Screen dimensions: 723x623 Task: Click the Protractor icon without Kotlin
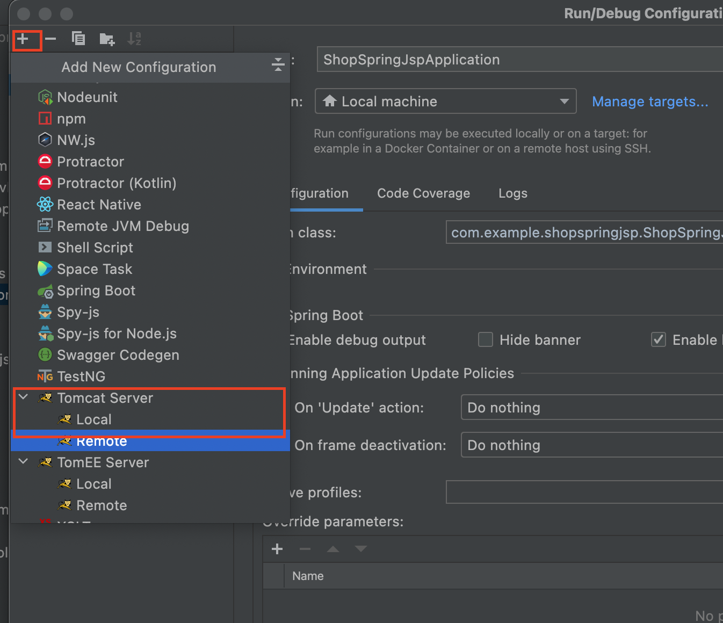45,161
